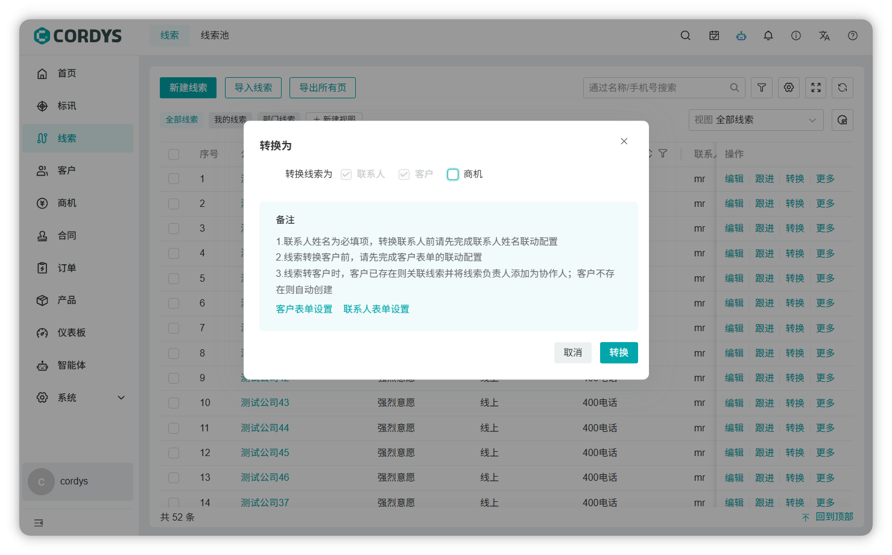Open 更多 for row 测试公司45
This screenshot has width=892, height=555.
[826, 453]
